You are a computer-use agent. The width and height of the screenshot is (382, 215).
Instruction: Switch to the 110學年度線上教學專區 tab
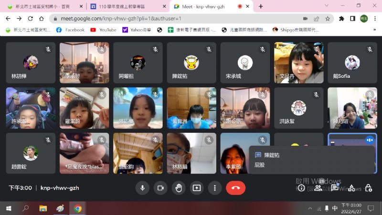pos(122,6)
